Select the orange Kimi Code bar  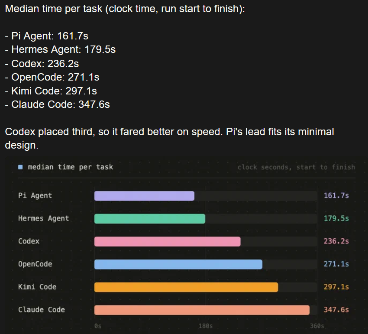pyautogui.click(x=186, y=287)
